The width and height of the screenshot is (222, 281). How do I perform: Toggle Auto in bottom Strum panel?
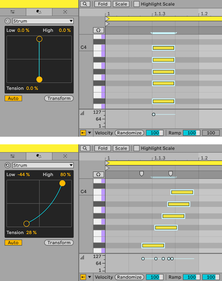click(x=13, y=243)
